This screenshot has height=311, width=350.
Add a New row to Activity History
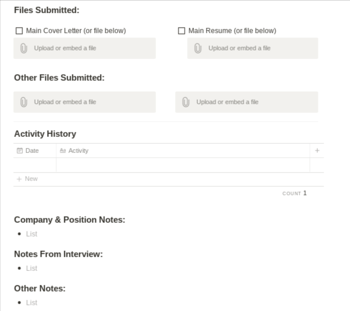point(31,179)
